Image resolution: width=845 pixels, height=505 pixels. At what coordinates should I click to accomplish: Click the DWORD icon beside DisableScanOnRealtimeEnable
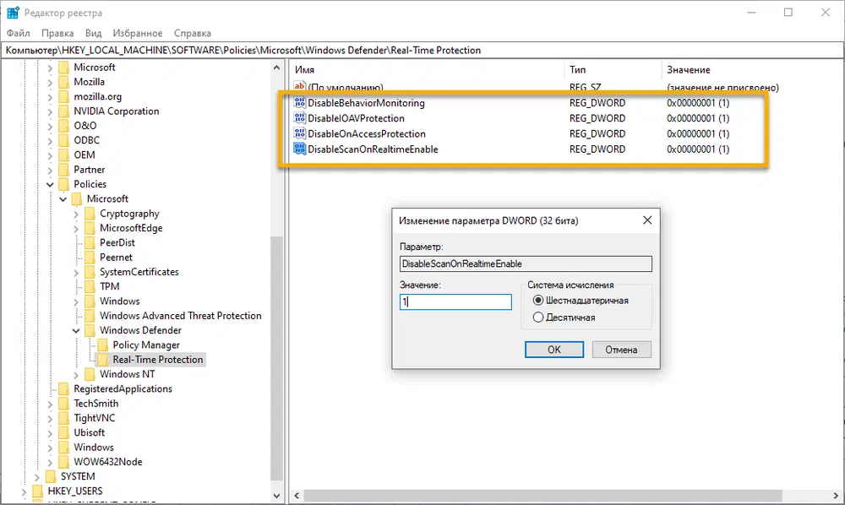point(300,149)
